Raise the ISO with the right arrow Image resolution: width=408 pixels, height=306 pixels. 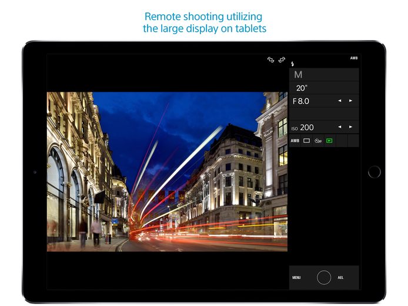351,127
